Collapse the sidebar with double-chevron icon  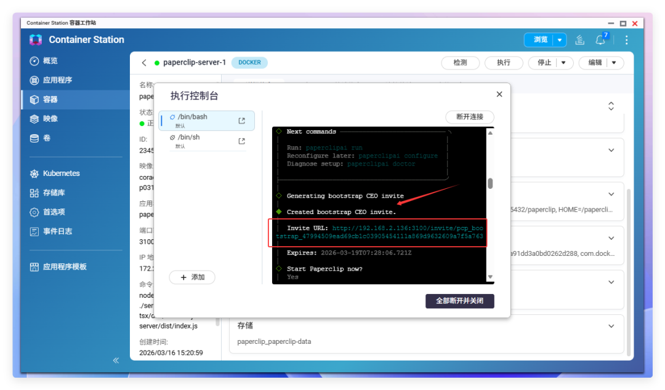pyautogui.click(x=116, y=360)
